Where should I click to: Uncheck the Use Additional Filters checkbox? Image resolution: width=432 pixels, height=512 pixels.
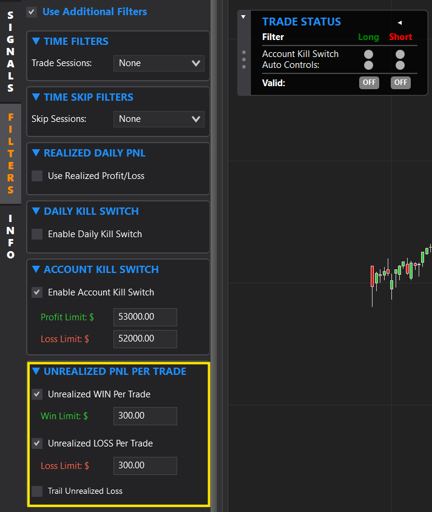[x=32, y=12]
